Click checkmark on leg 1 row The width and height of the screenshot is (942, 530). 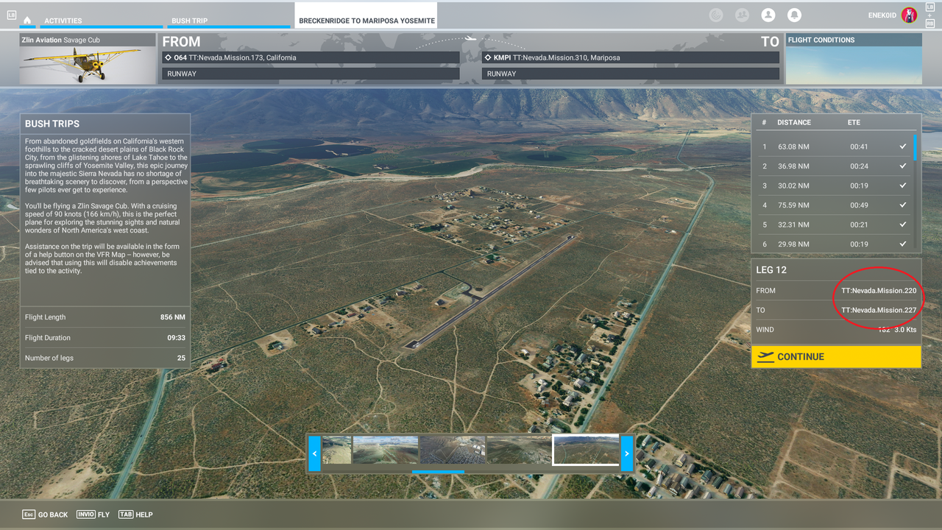coord(902,146)
